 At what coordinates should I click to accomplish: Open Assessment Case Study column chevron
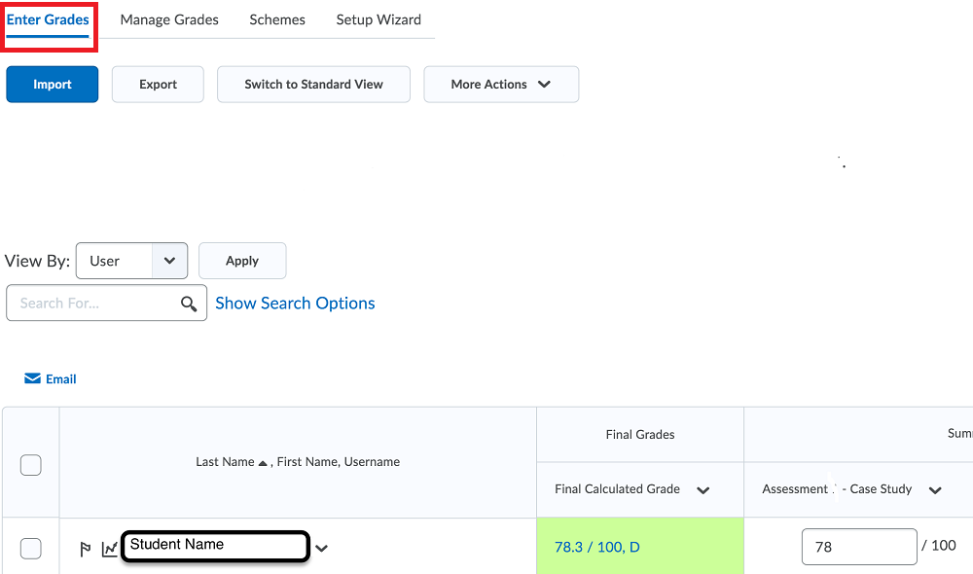935,490
